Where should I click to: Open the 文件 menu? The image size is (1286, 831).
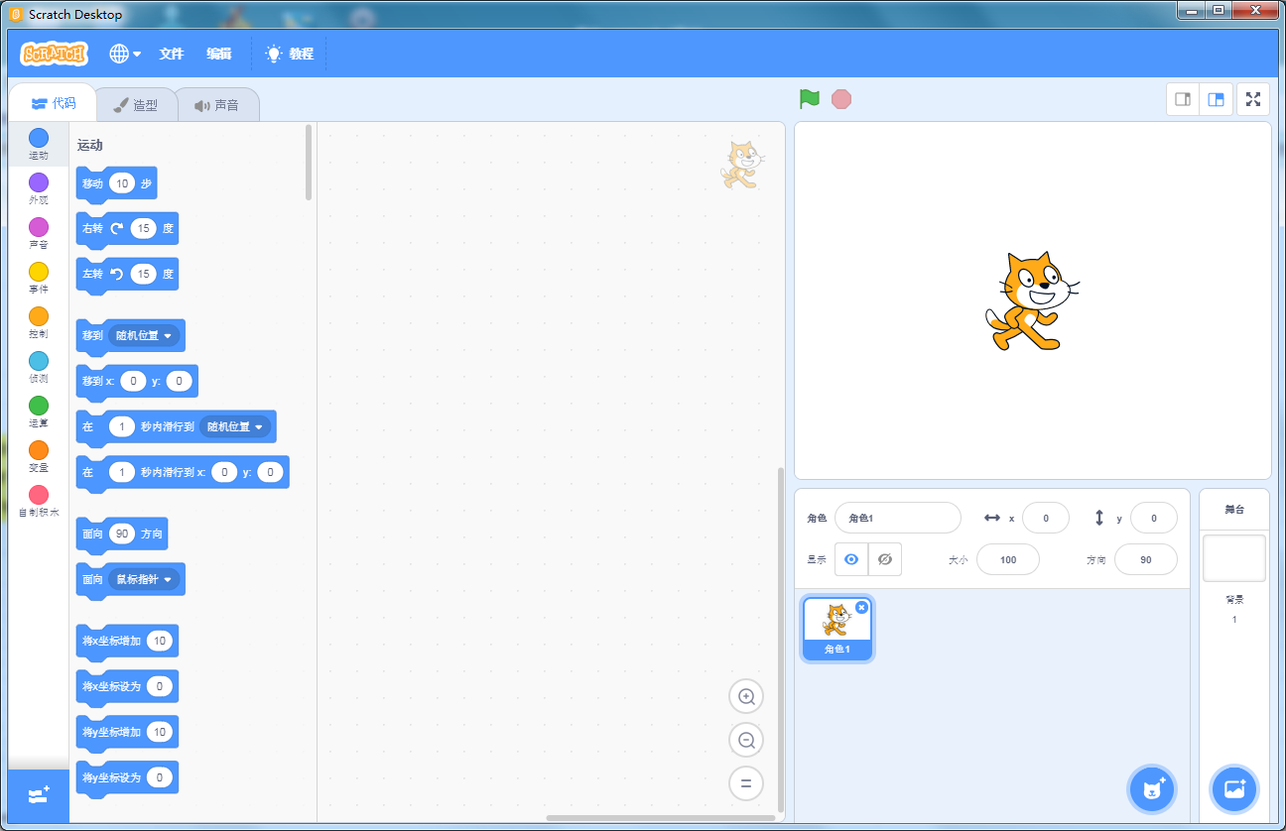tap(172, 54)
